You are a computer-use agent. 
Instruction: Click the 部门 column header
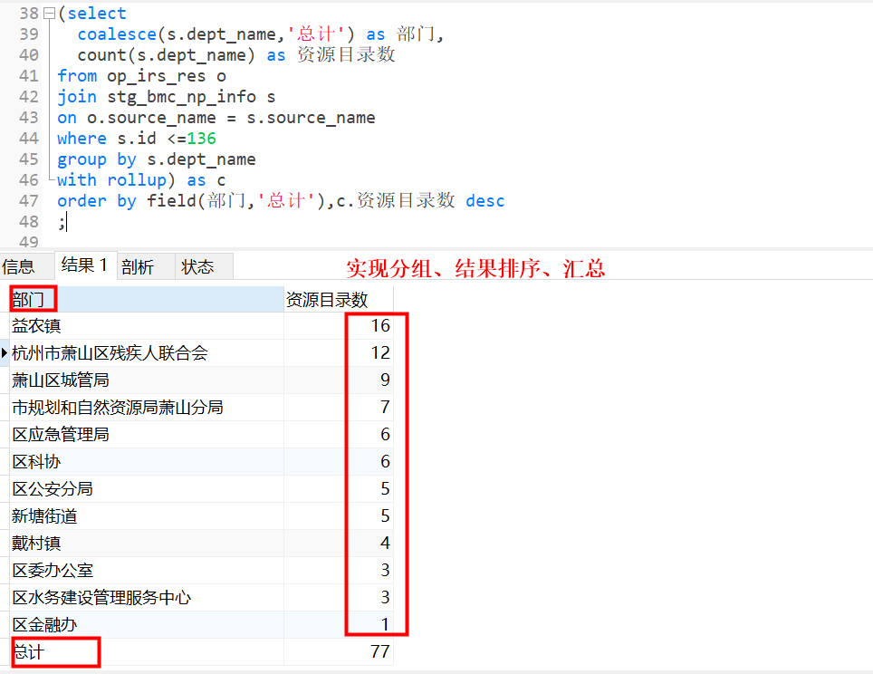(x=147, y=300)
